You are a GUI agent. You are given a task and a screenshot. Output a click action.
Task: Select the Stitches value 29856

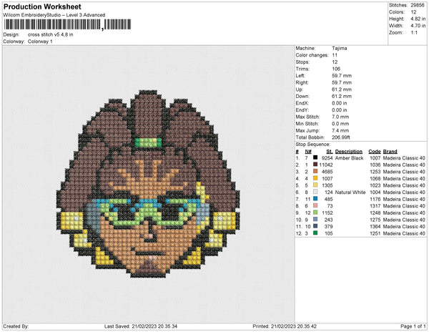(418, 5)
